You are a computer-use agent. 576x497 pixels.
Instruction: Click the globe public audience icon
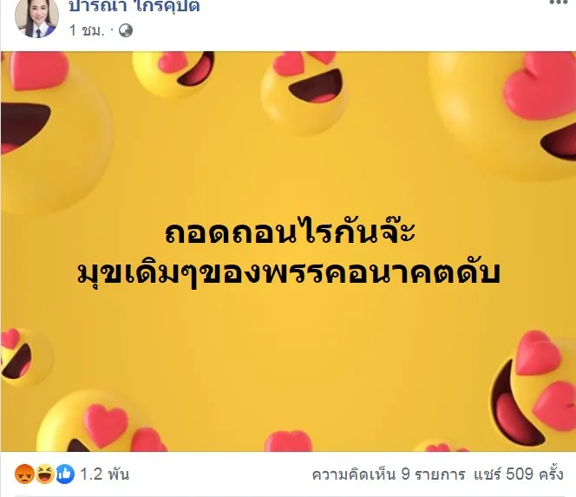point(126,30)
